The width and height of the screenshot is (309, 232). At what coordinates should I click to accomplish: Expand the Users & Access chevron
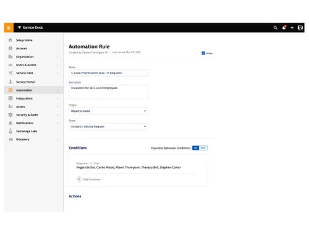[57, 65]
